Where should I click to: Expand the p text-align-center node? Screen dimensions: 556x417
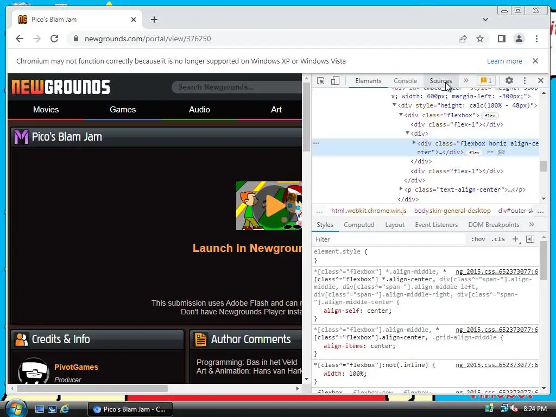click(401, 189)
